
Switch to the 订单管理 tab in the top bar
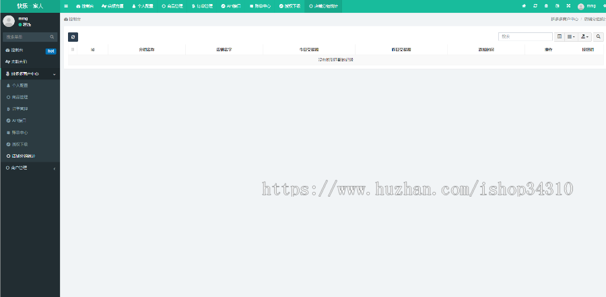tap(202, 6)
